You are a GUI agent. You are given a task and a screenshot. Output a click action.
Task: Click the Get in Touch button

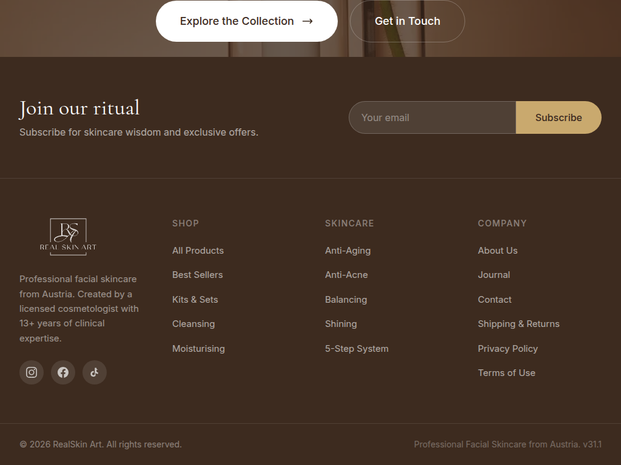(407, 21)
